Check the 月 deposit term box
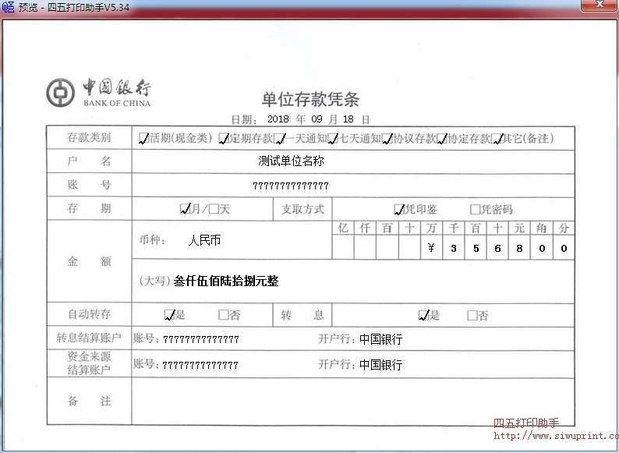The height and width of the screenshot is (453, 619). coord(185,208)
